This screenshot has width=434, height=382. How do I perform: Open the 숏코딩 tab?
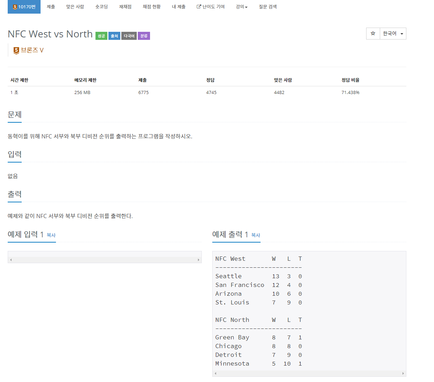(102, 7)
